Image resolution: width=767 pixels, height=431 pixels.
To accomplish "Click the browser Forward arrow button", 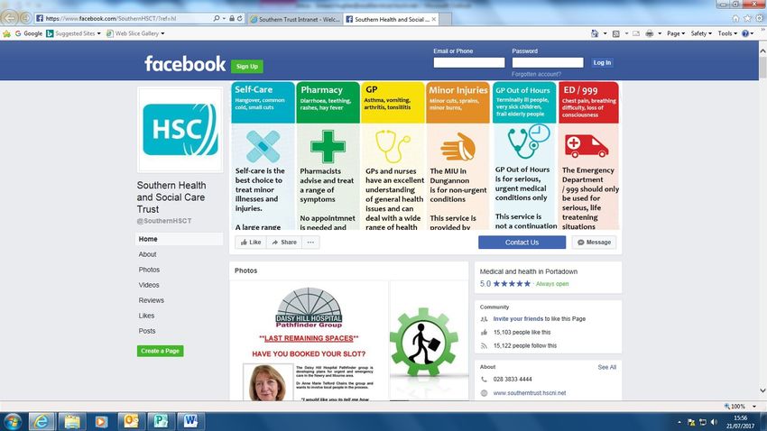I will (x=26, y=19).
